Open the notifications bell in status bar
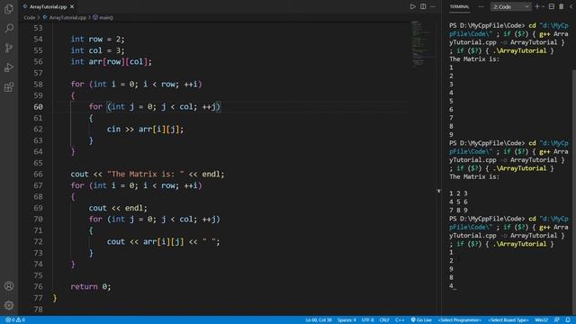Screen dimensions: 576x324 (568, 320)
